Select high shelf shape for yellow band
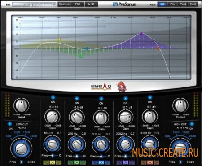Image resolution: width=202 pixels, height=166 pixels. pyautogui.click(x=59, y=162)
